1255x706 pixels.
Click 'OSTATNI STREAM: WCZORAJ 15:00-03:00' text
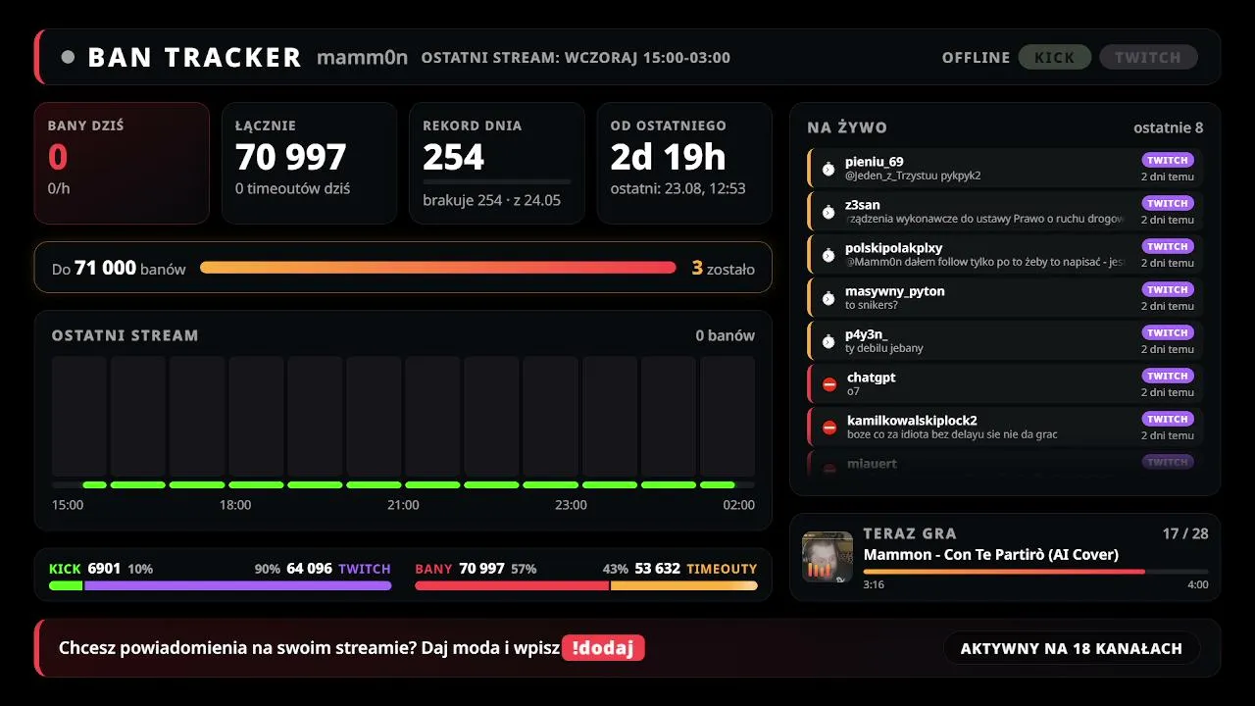(x=576, y=58)
